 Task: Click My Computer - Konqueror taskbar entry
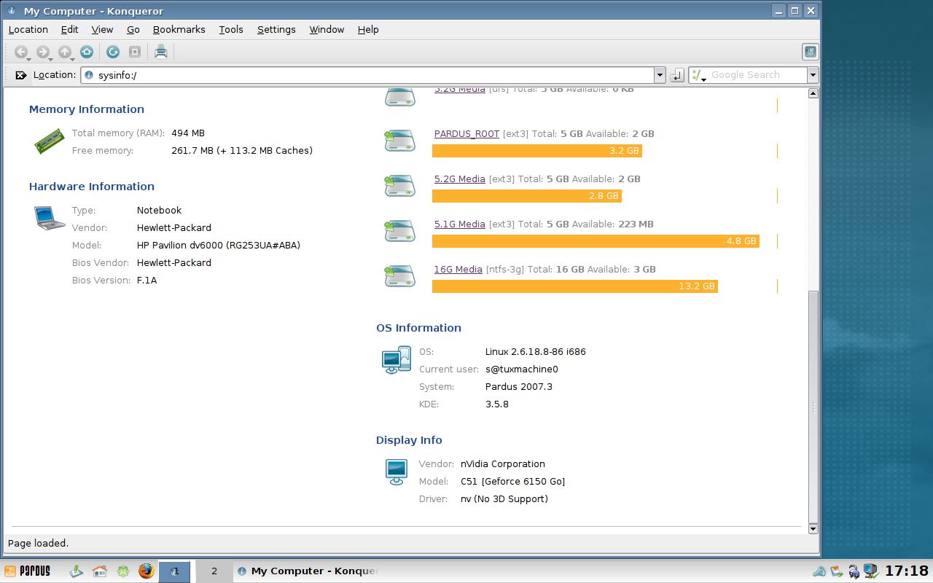308,571
